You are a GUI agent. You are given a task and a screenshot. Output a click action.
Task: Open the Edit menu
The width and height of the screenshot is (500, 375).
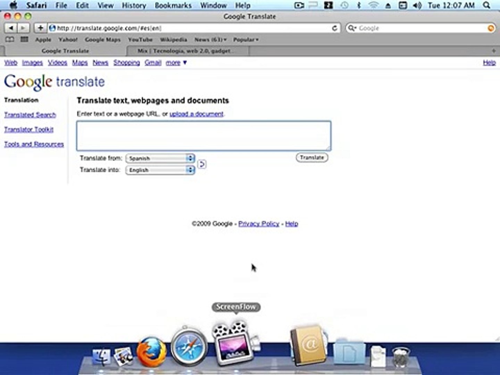pyautogui.click(x=82, y=5)
